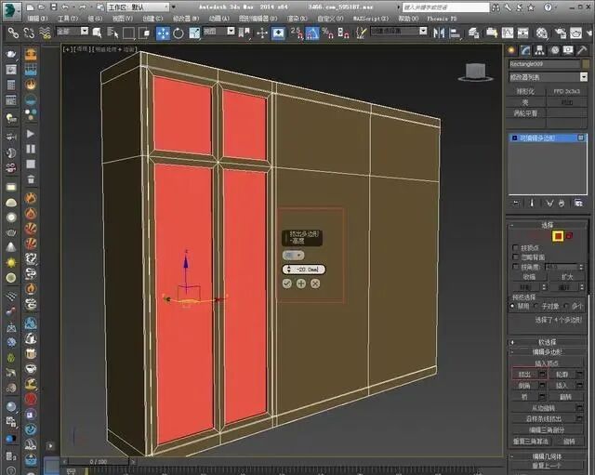Enable the 按顶点 checkbox
The height and width of the screenshot is (475, 595).
click(515, 248)
